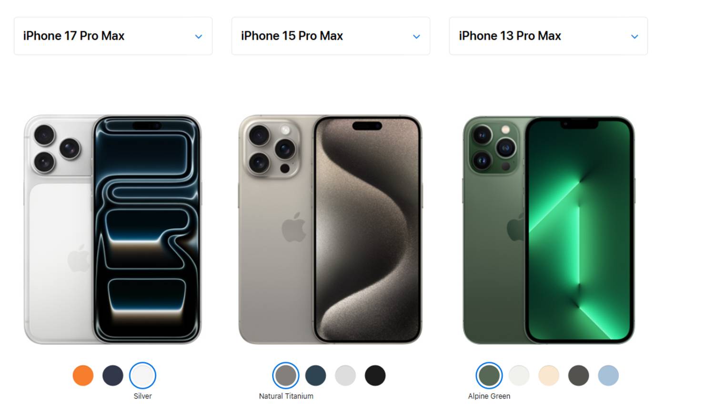This screenshot has width=725, height=408.
Task: Open the iPhone 17 Pro Max model dropdown
Action: (x=113, y=36)
